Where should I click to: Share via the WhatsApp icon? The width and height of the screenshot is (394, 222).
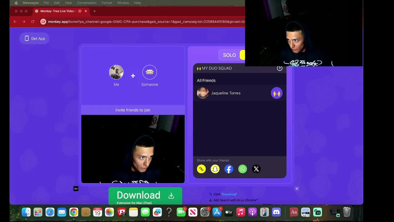243,169
